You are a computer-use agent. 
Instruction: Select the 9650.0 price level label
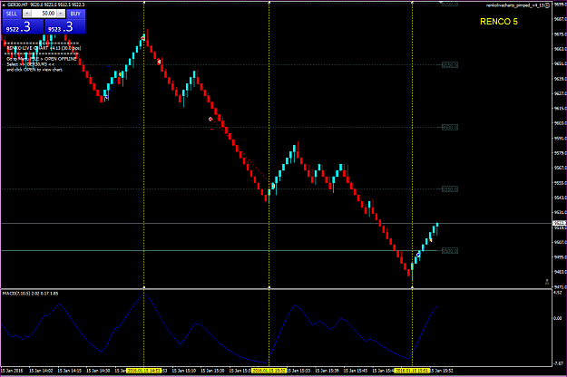tap(450, 65)
